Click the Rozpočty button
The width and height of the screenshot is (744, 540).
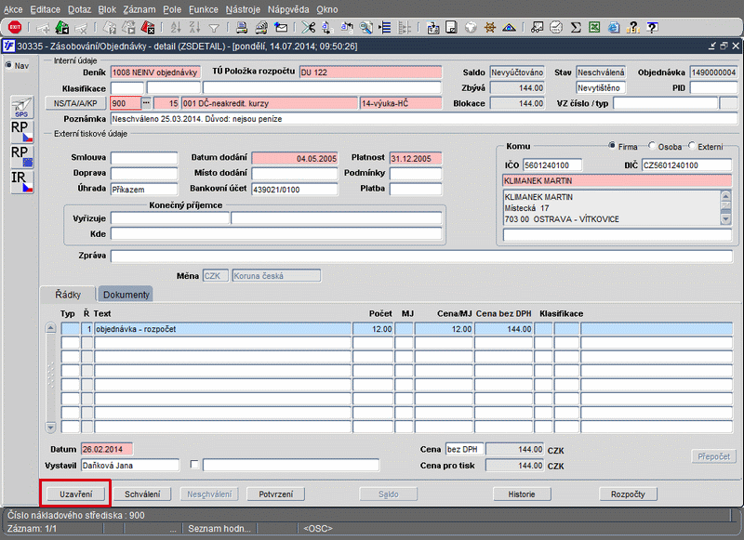(628, 494)
